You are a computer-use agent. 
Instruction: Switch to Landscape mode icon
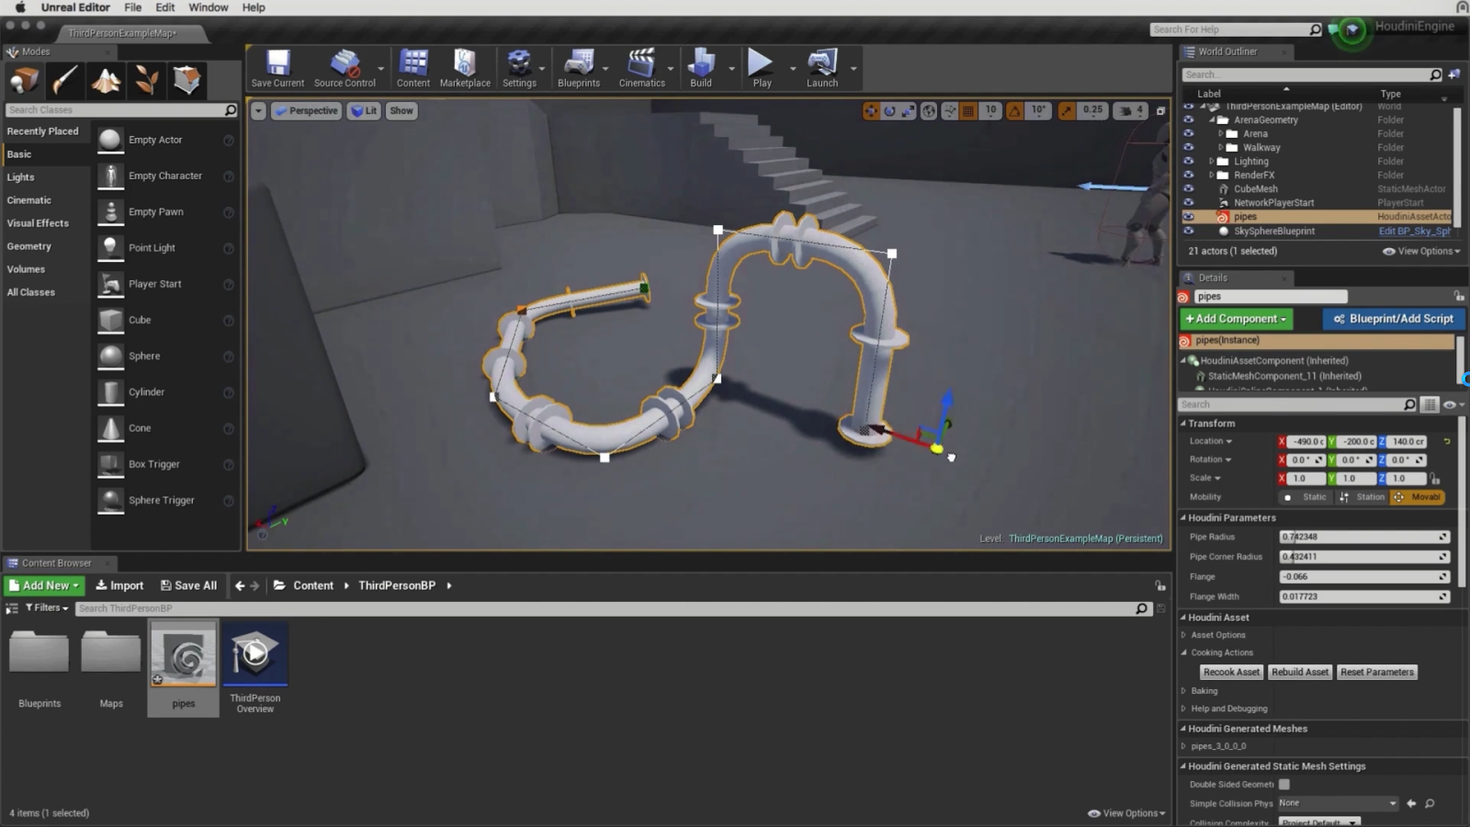point(106,81)
